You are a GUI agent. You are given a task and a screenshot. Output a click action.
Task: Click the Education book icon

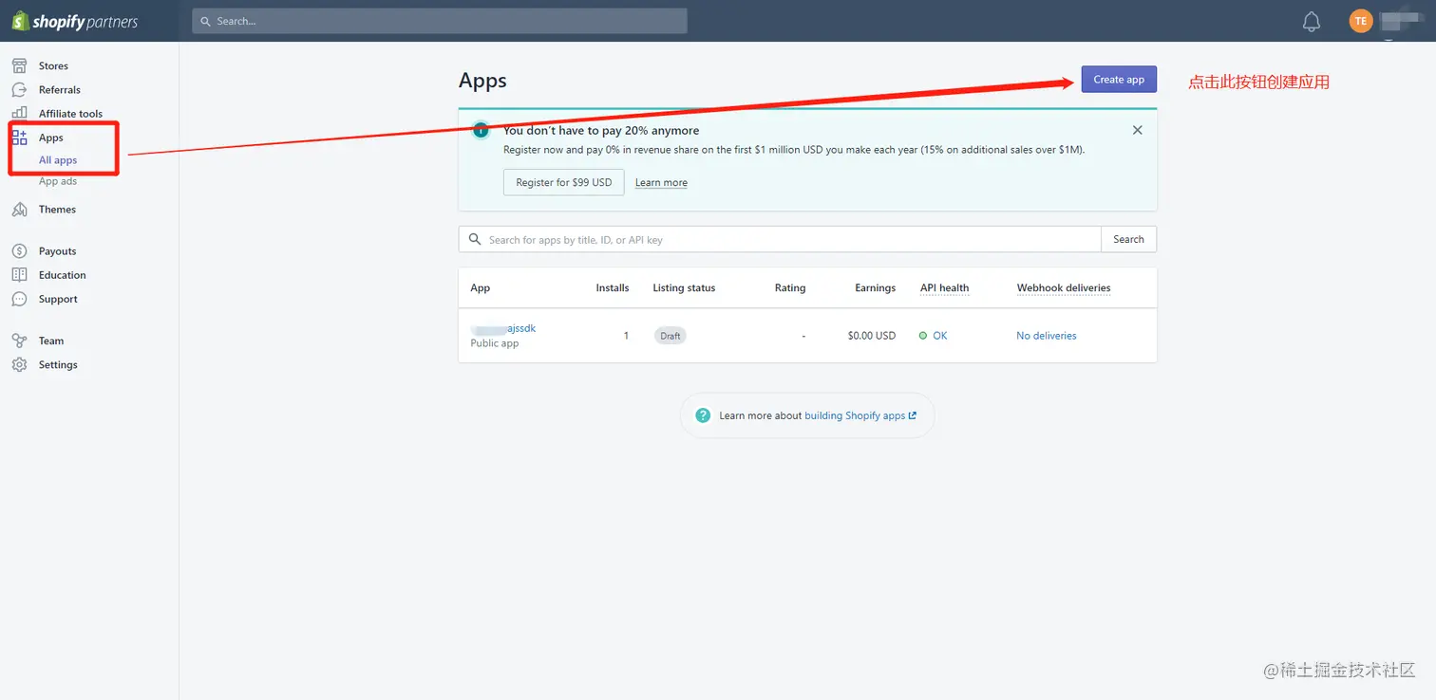(19, 275)
